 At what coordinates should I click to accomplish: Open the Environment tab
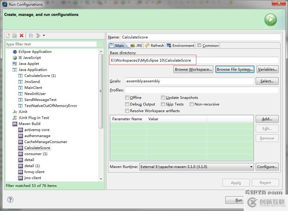coord(181,46)
